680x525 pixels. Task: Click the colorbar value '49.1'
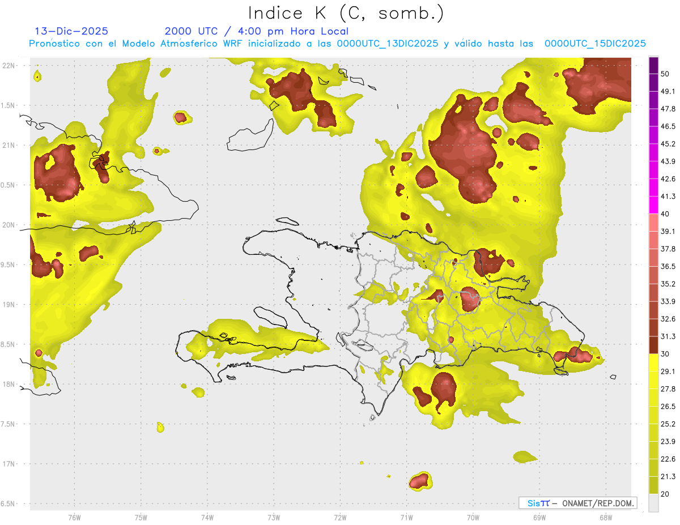(669, 91)
